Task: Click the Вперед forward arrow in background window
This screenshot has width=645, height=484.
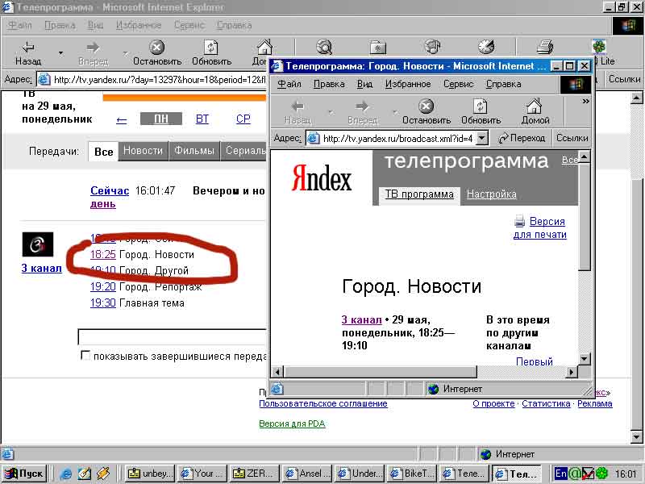Action: [93, 47]
